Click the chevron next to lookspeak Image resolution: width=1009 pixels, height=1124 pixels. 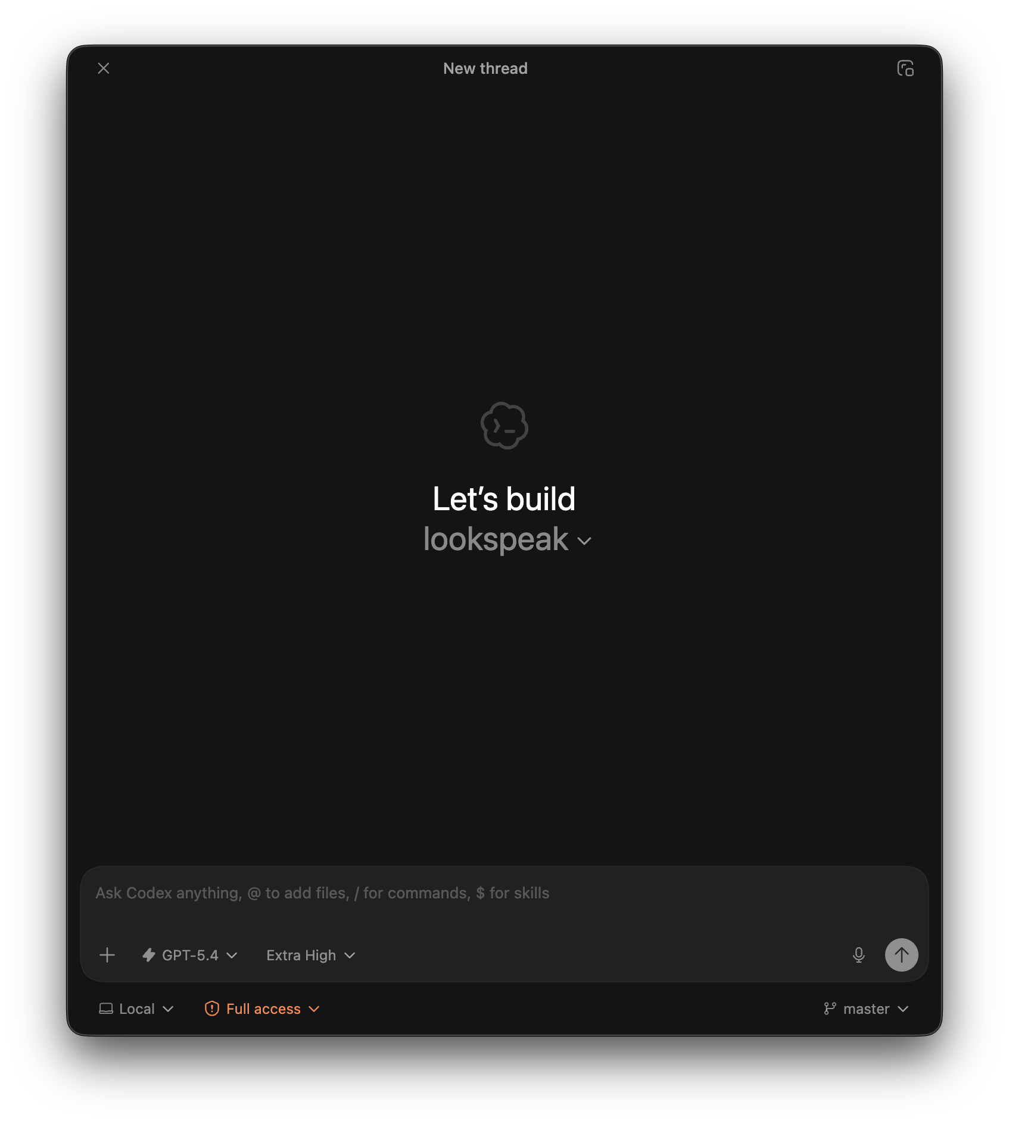[584, 541]
